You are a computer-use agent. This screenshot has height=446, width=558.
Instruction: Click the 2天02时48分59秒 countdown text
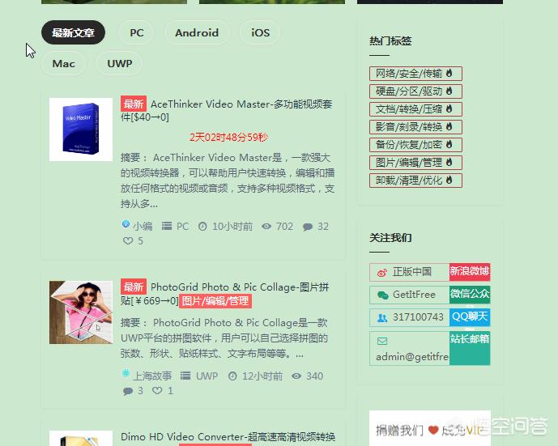[x=228, y=137]
